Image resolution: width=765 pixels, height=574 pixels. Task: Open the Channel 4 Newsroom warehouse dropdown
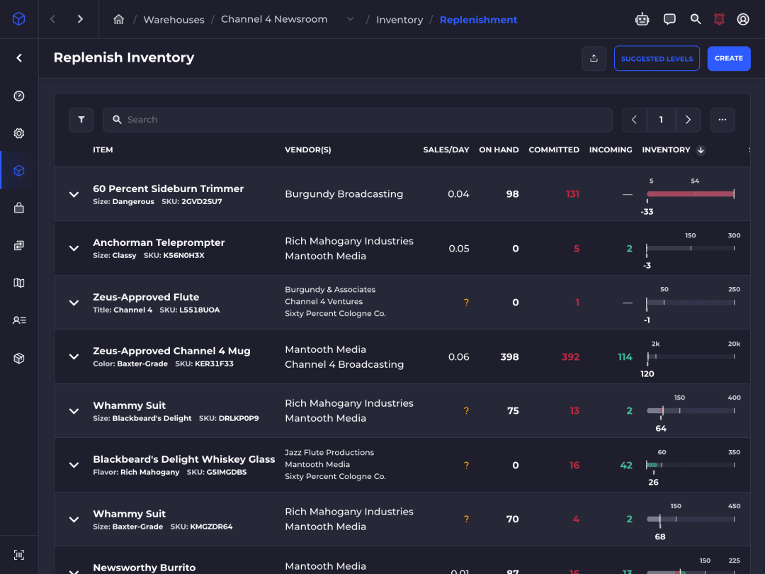coord(351,19)
